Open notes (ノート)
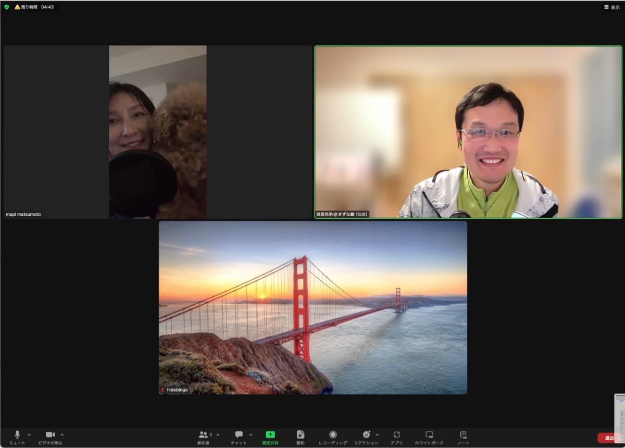Viewport: 625px width, 448px height. pos(463,437)
